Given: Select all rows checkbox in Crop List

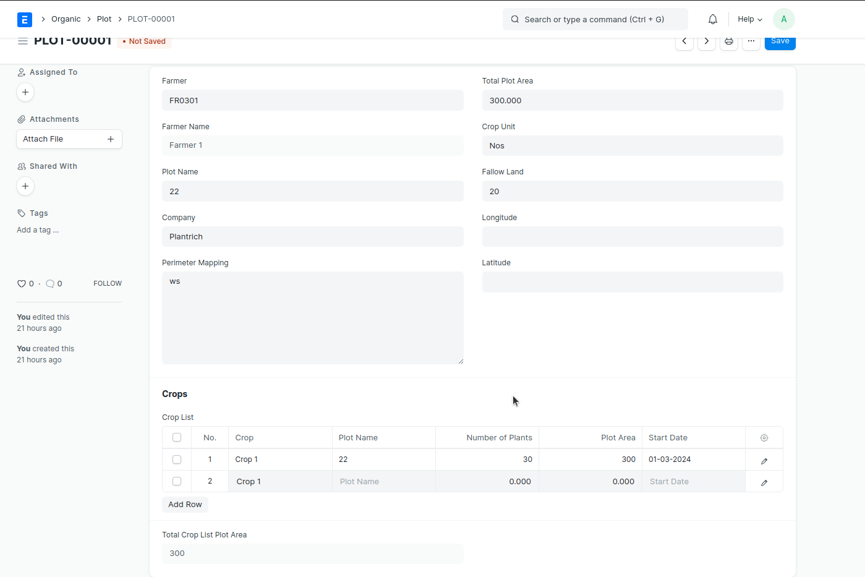Looking at the screenshot, I should point(177,438).
